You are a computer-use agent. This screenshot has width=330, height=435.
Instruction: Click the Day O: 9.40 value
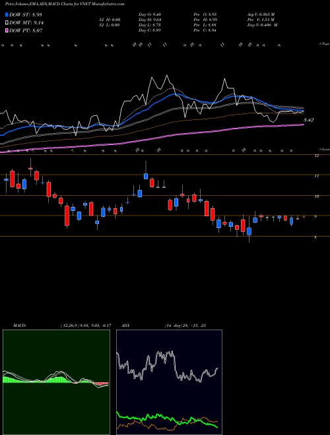[150, 14]
